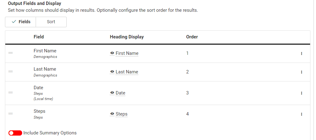Viewport: 316px width, 140px height.
Task: Click the Order column header
Action: point(192,37)
